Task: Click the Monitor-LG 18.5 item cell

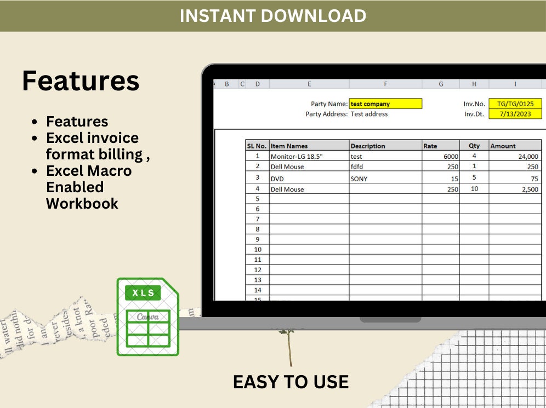Action: pos(299,156)
